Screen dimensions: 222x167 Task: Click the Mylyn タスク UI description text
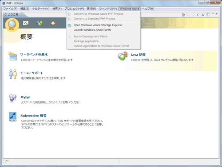(51, 102)
